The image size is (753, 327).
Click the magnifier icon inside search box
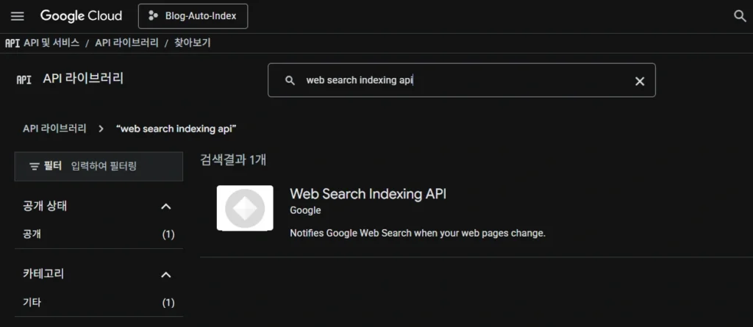pos(290,81)
